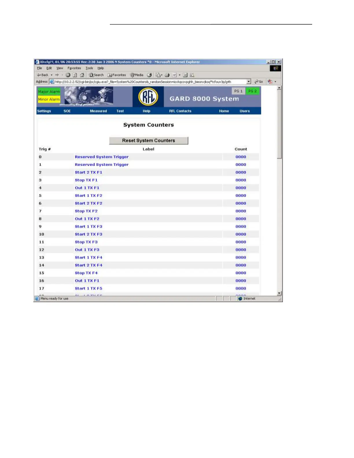Open the SOE navigation item
This screenshot has height=458, width=354.
(x=67, y=111)
